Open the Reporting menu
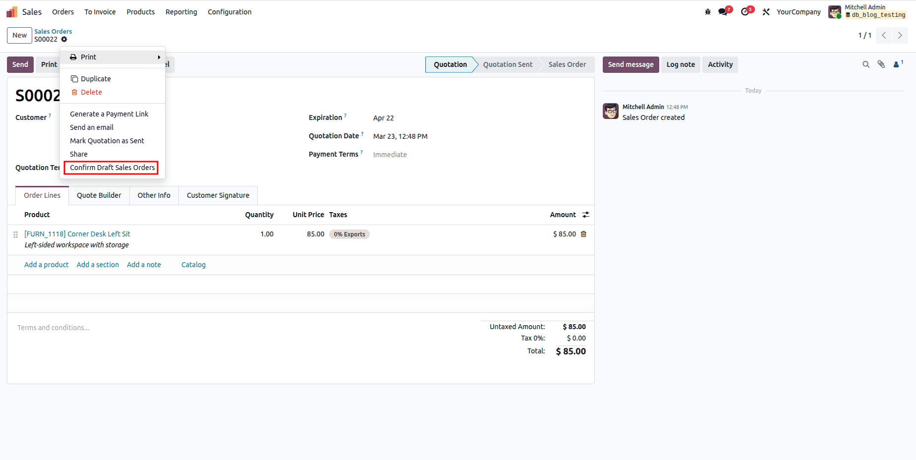Screen dimensions: 916x460 (x=181, y=11)
